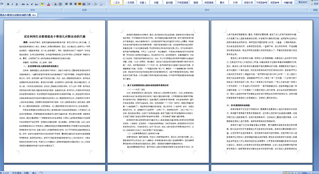The width and height of the screenshot is (319, 174).
Task: Open the shading color dropdown arrow
Action: 98,4
